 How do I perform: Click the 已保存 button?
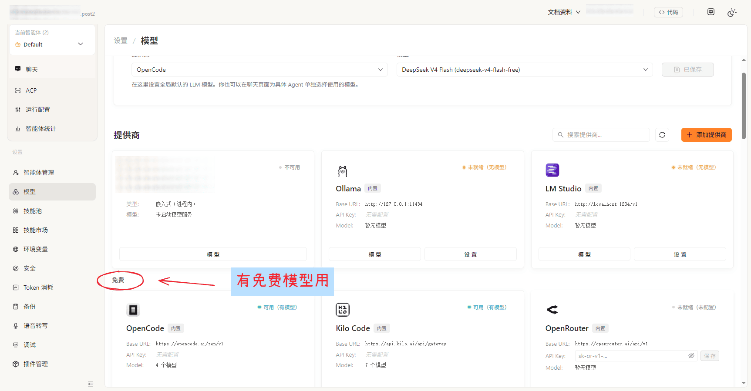pos(688,70)
